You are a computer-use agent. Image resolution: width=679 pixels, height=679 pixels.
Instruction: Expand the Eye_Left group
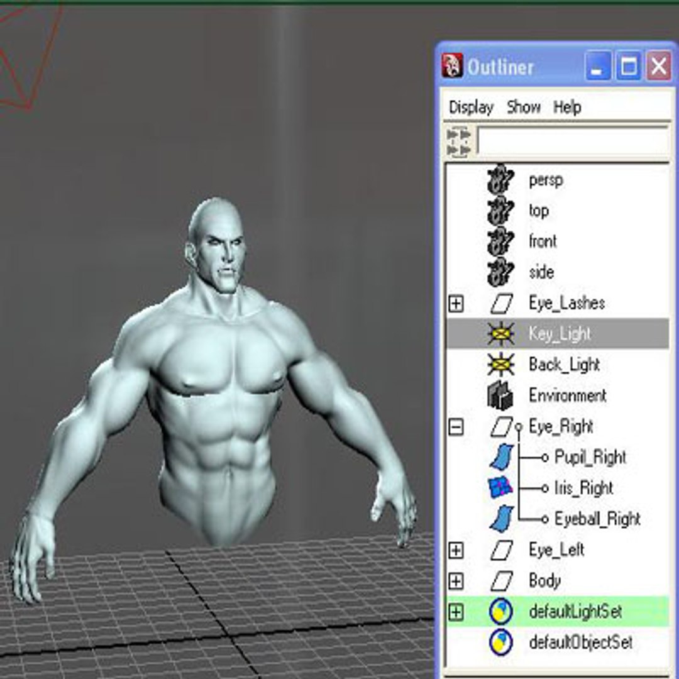pyautogui.click(x=456, y=550)
